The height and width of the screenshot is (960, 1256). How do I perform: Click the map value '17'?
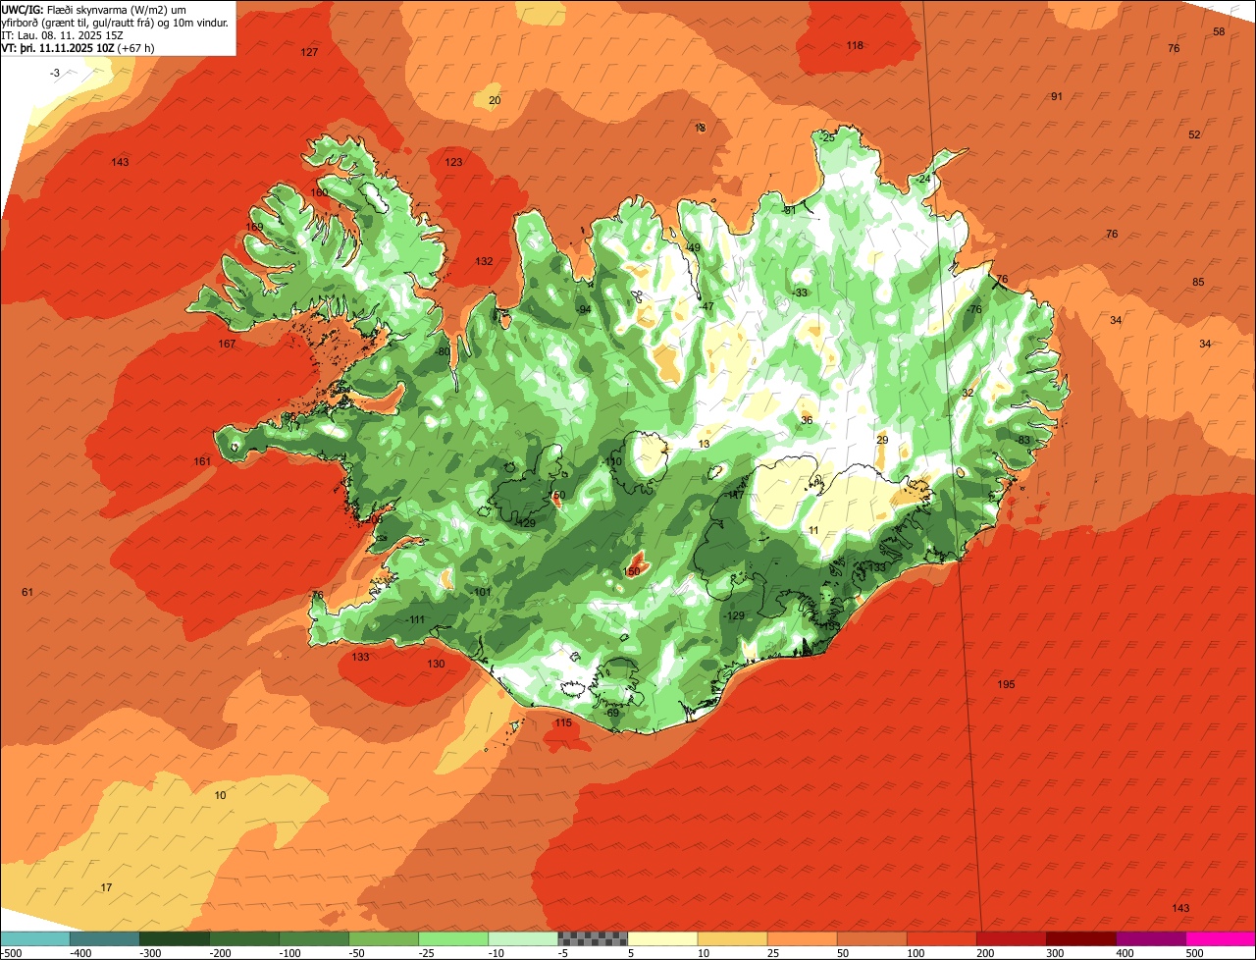pos(106,887)
